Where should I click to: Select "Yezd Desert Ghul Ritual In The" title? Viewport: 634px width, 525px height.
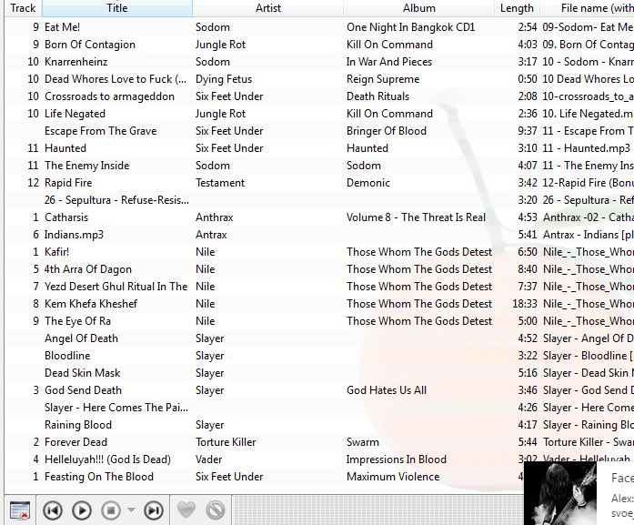pos(116,287)
